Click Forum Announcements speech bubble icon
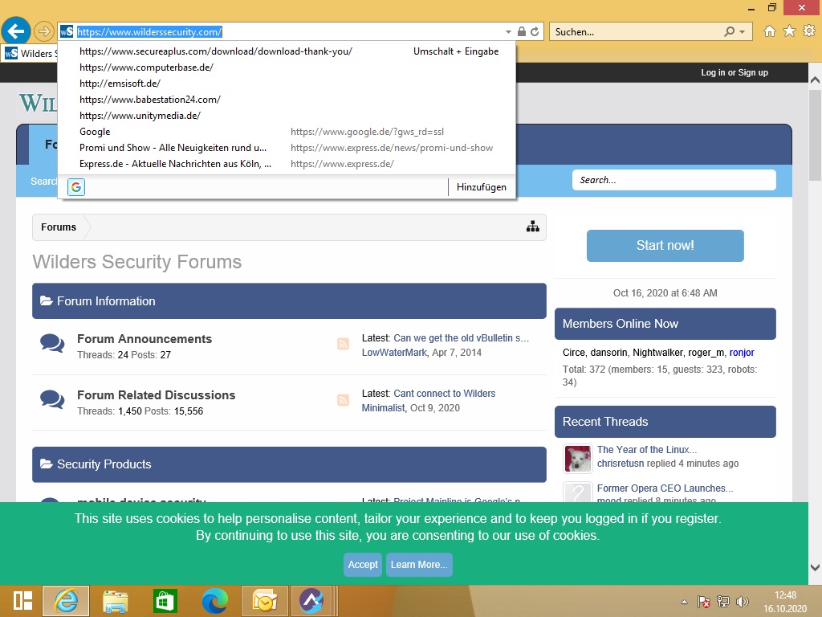 pos(52,344)
